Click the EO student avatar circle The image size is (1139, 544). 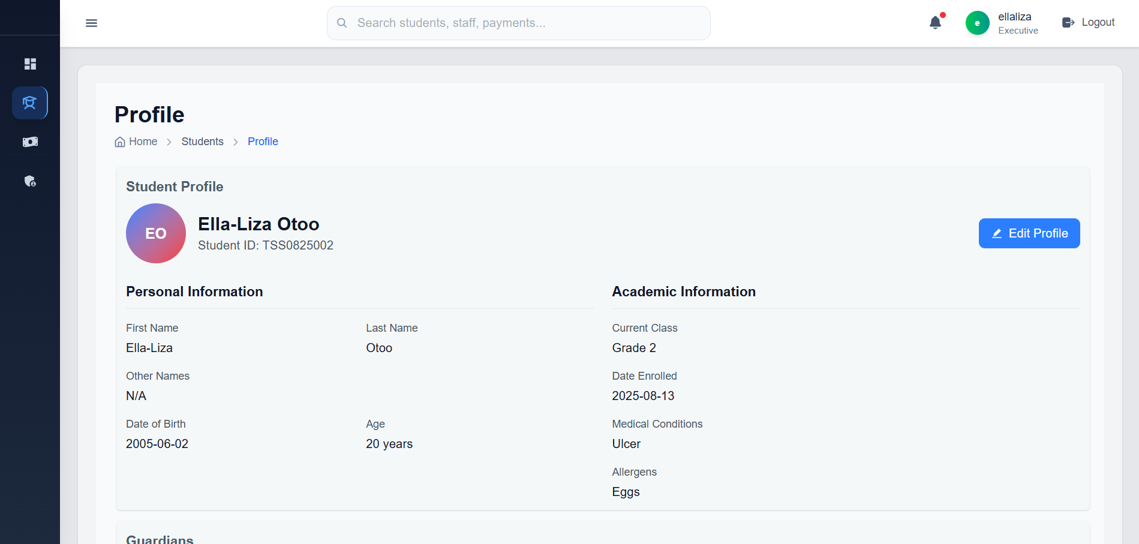pyautogui.click(x=156, y=233)
